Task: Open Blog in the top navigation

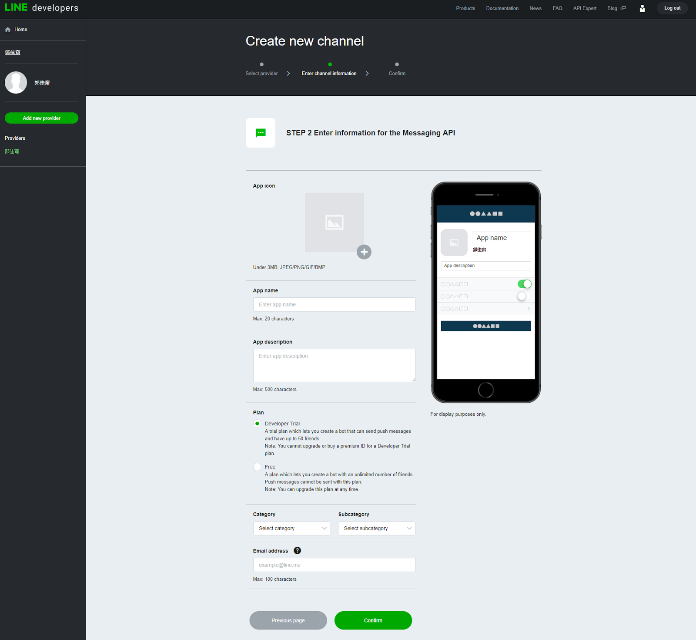Action: (612, 8)
